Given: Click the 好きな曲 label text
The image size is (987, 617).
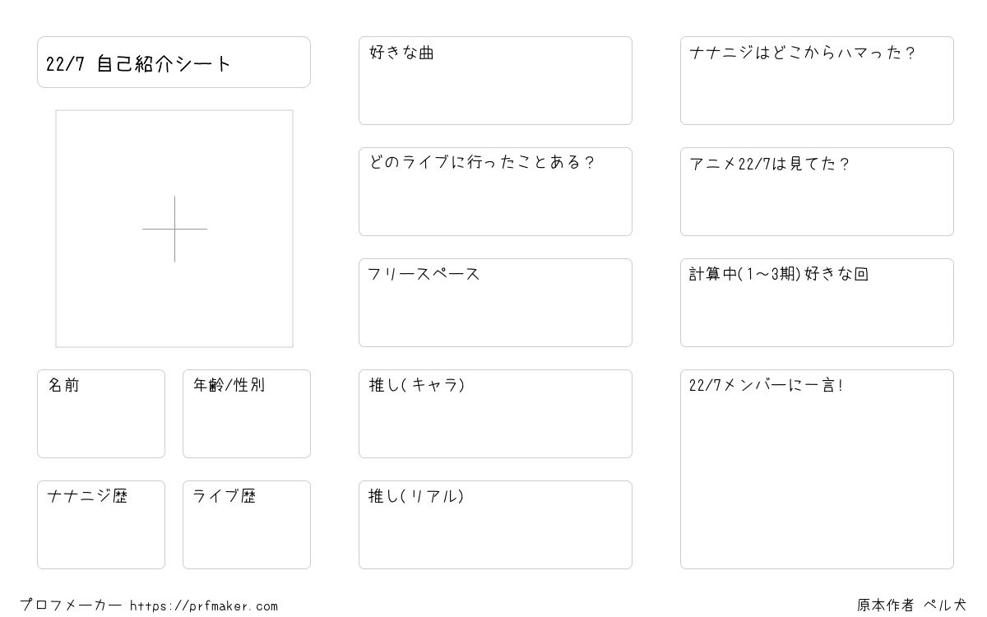Looking at the screenshot, I should [x=401, y=53].
